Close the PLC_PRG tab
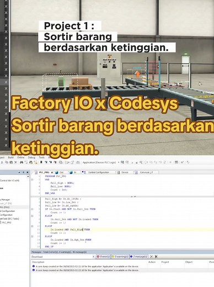This screenshot has height=287, width=214. [x=52, y=172]
